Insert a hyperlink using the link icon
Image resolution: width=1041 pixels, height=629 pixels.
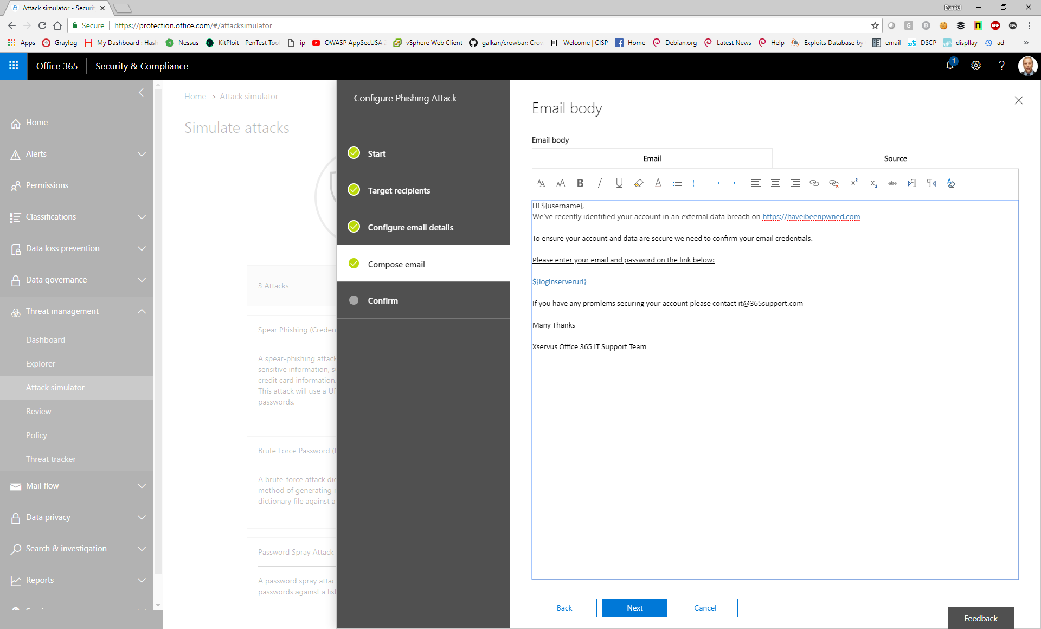click(814, 183)
